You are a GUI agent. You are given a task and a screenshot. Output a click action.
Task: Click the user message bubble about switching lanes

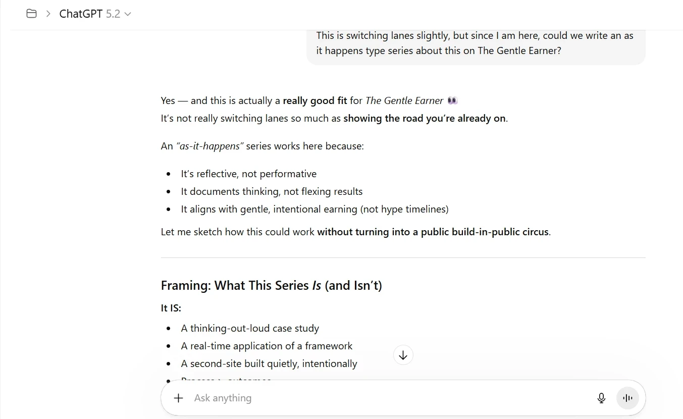475,43
